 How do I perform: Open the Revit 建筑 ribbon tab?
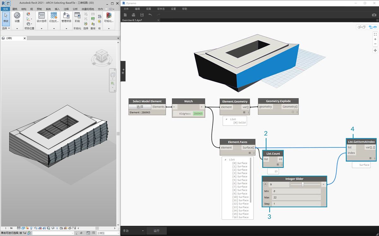(x=15, y=9)
